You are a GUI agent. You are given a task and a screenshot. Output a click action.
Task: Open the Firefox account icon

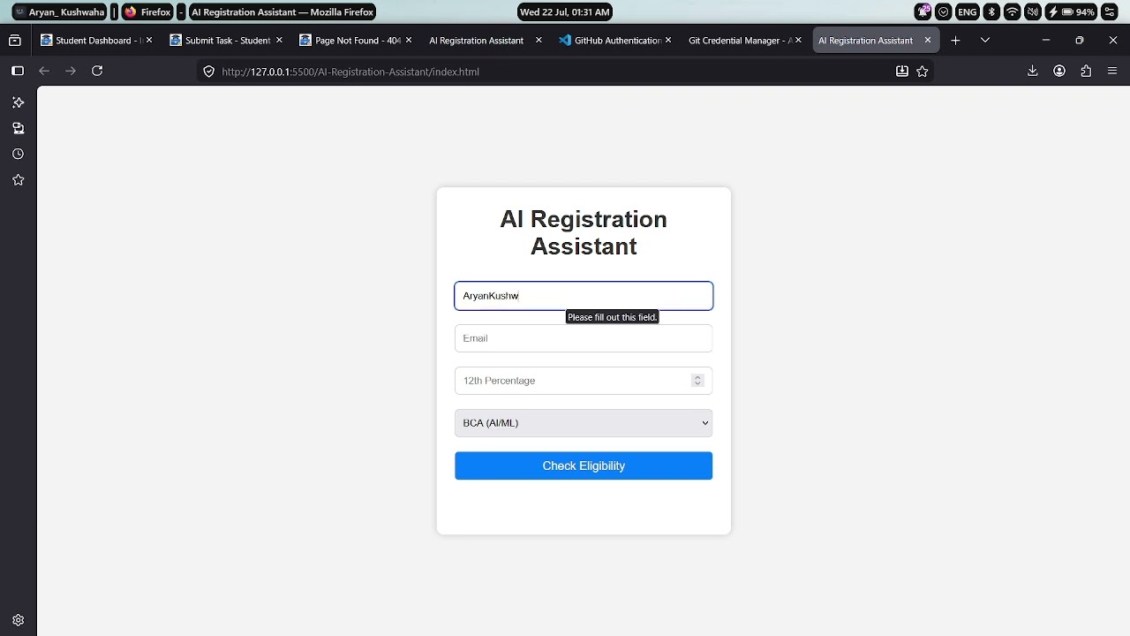point(1059,71)
